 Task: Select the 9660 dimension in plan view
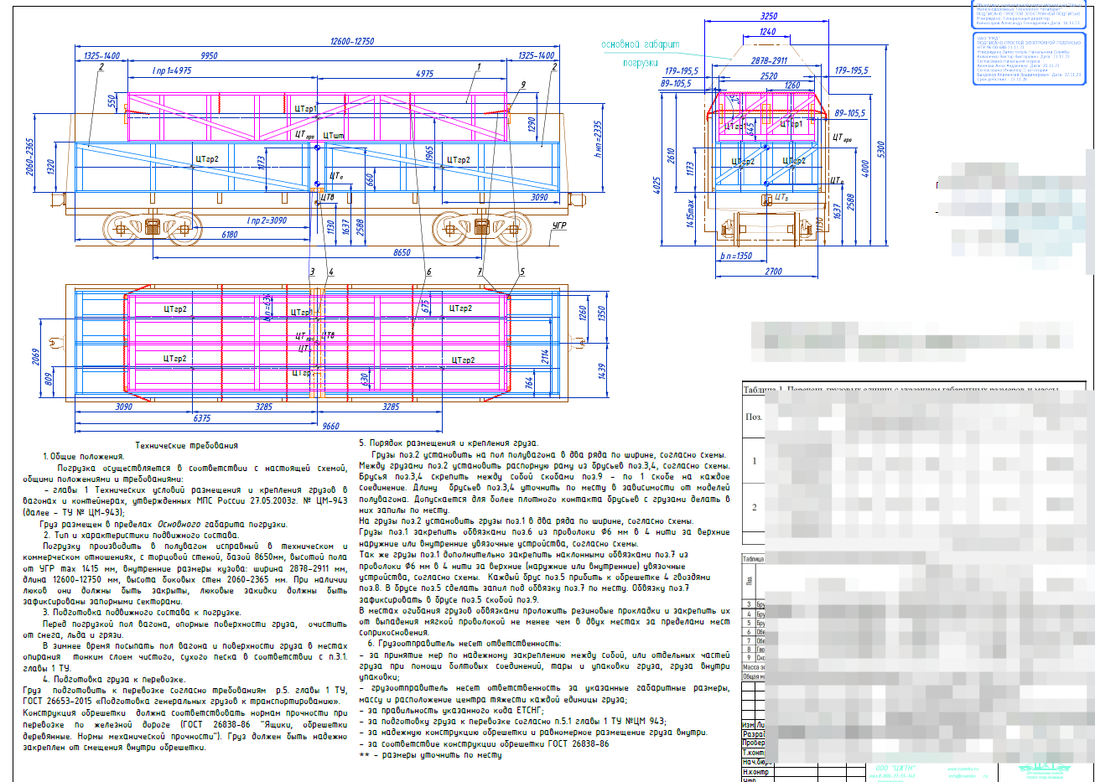point(330,426)
